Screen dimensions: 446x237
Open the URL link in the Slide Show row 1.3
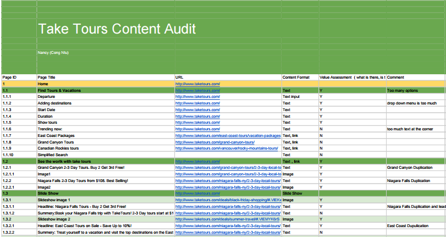[x=197, y=194]
